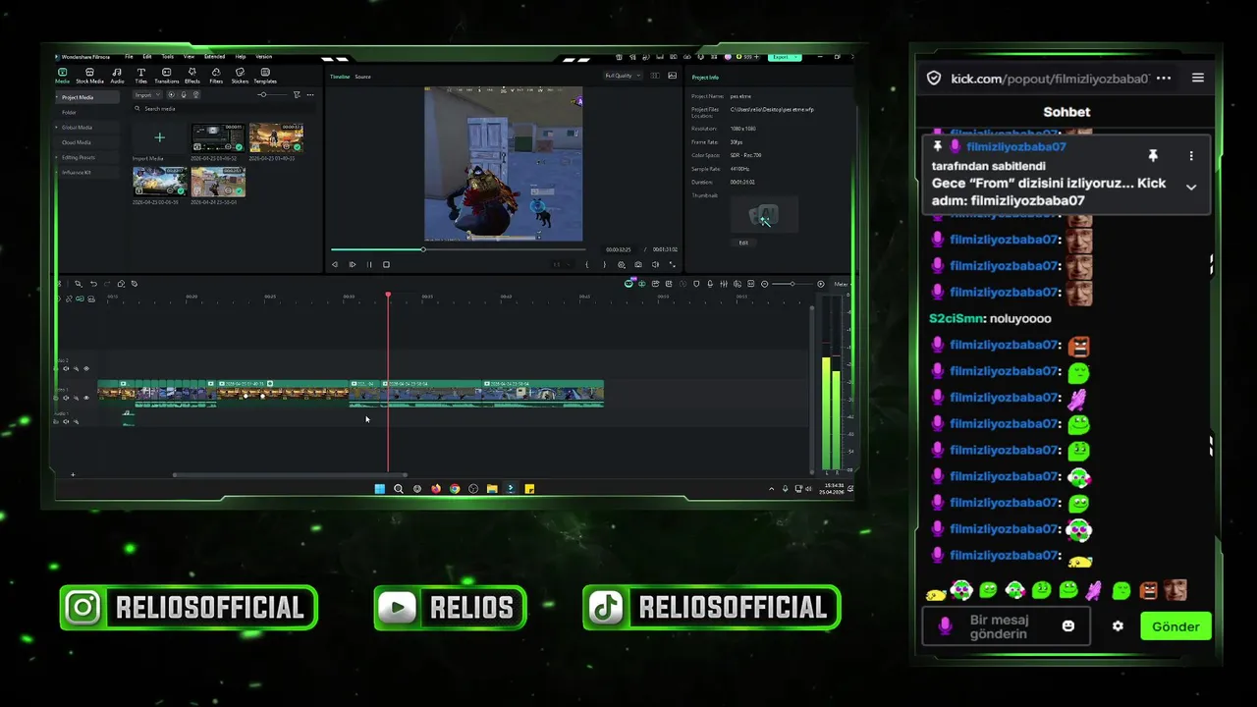Click the Import Media plus tile
This screenshot has height=707, width=1257.
(159, 137)
